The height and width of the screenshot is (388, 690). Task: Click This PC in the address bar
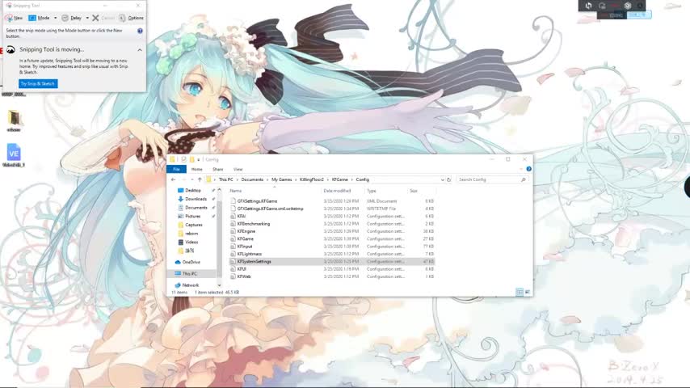[x=225, y=179]
